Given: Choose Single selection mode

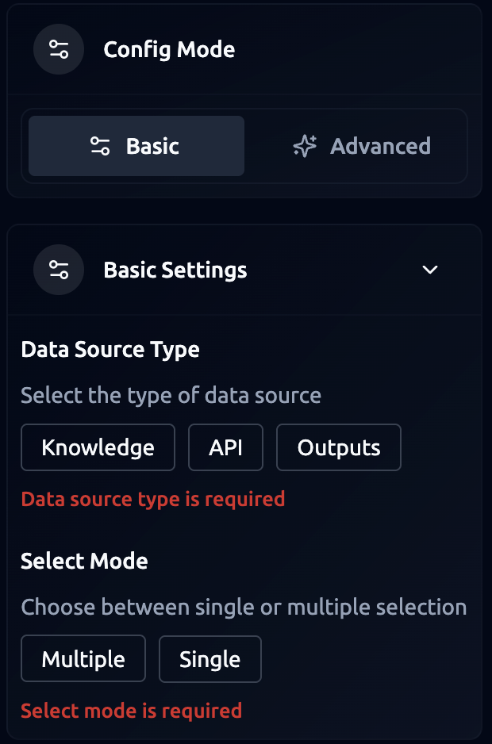Looking at the screenshot, I should (210, 659).
